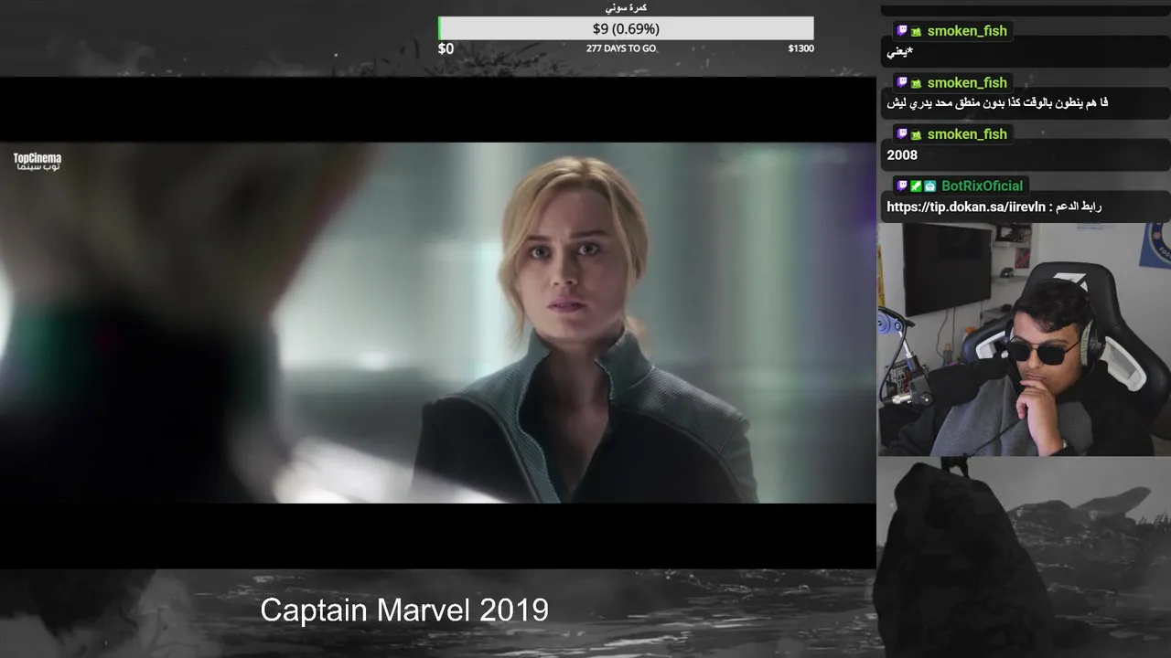This screenshot has height=658, width=1171.
Task: Click the Arabic goal title above progress bar
Action: pos(626,7)
